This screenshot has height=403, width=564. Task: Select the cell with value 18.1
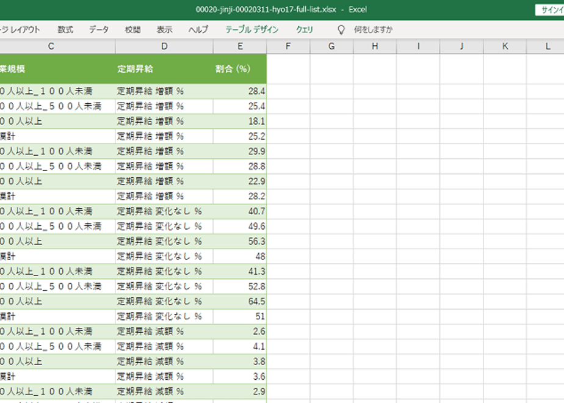(240, 122)
